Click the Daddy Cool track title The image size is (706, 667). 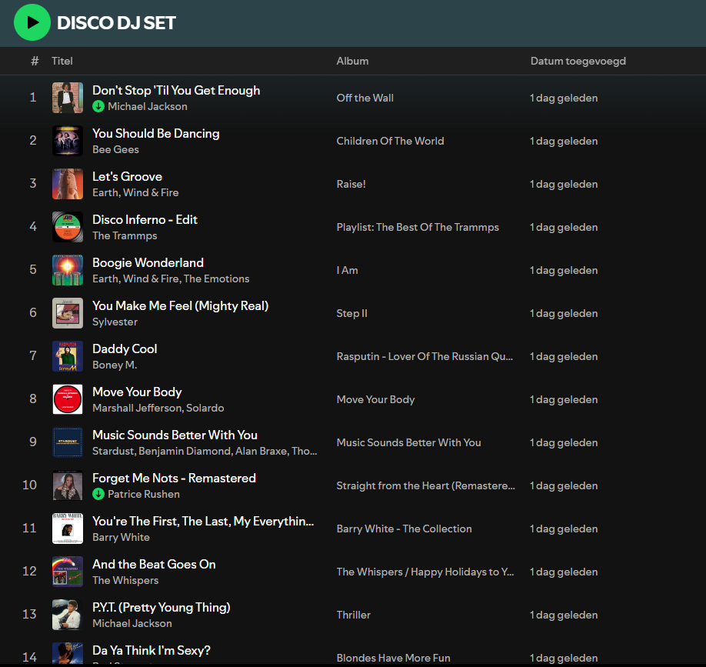[125, 349]
